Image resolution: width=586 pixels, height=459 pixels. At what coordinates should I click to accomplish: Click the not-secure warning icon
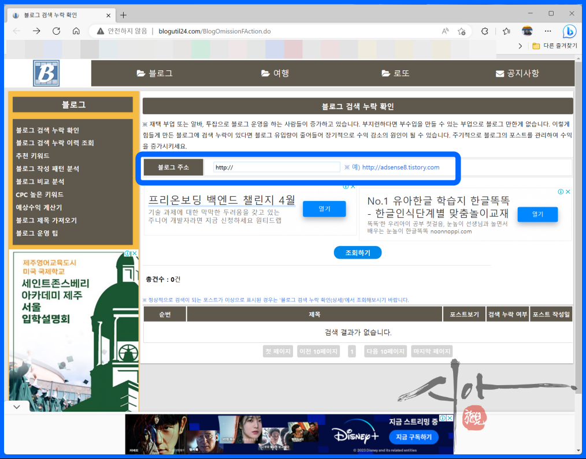pos(100,31)
